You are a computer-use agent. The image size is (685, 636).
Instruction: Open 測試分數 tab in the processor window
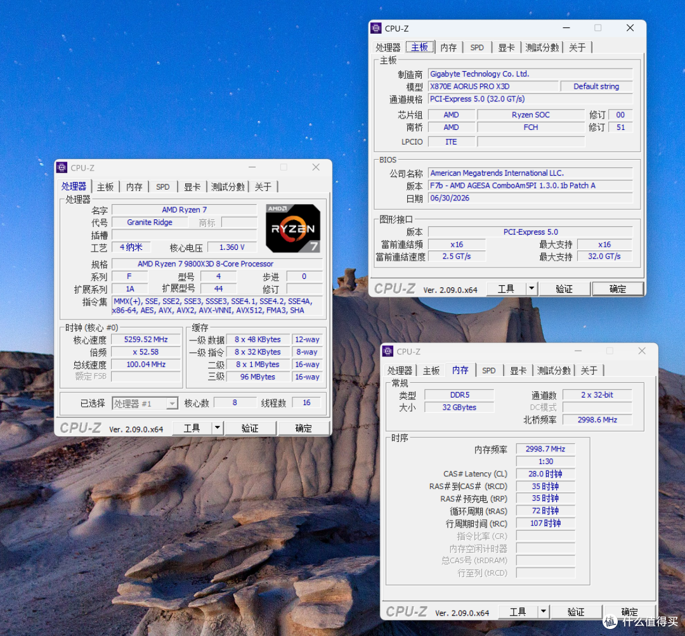click(228, 187)
